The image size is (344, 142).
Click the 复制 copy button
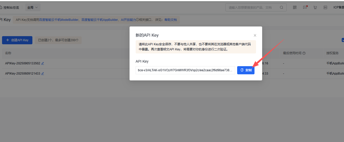[246, 70]
